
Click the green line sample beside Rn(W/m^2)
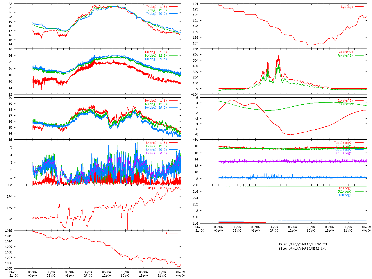pyautogui.click(x=359, y=56)
